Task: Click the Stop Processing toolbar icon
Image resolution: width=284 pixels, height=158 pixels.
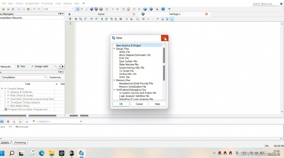Action: point(107,9)
